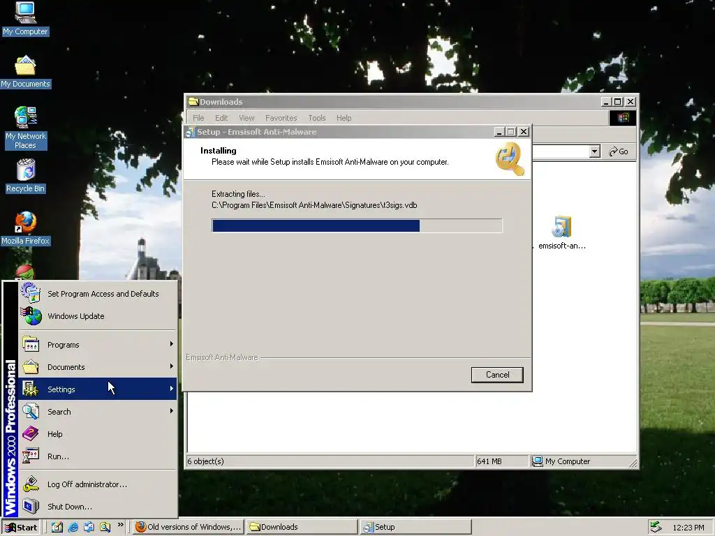Open the Edit menu in Downloads window

(221, 118)
